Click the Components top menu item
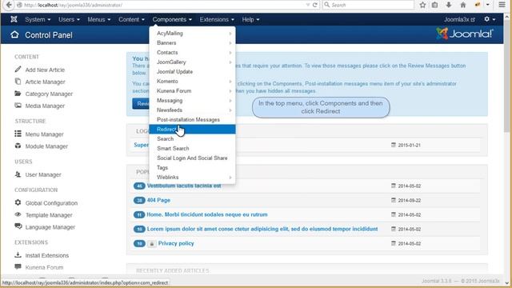This screenshot has height=288, width=512. (x=172, y=19)
